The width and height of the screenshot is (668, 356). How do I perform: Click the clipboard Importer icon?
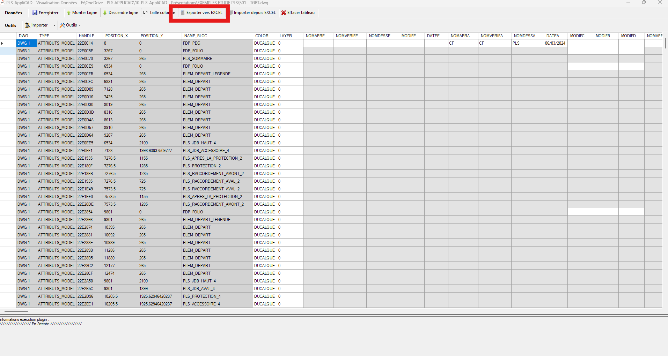click(x=27, y=25)
